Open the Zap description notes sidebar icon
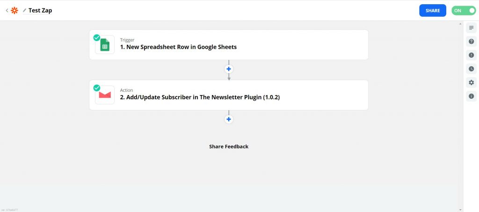The image size is (479, 212). (x=471, y=28)
